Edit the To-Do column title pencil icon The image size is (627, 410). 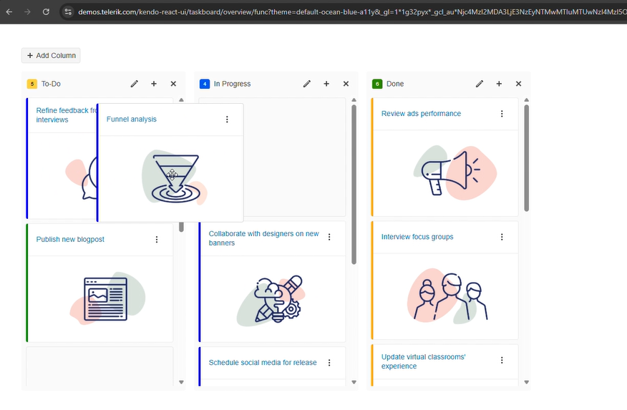click(x=135, y=84)
